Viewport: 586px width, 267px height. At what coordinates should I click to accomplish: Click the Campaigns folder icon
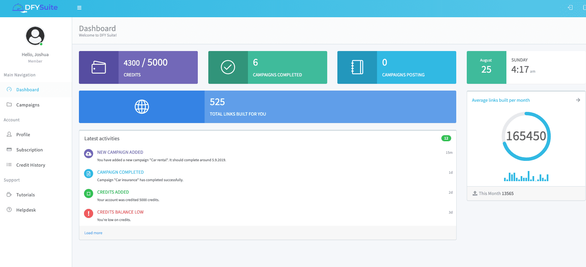coord(9,104)
